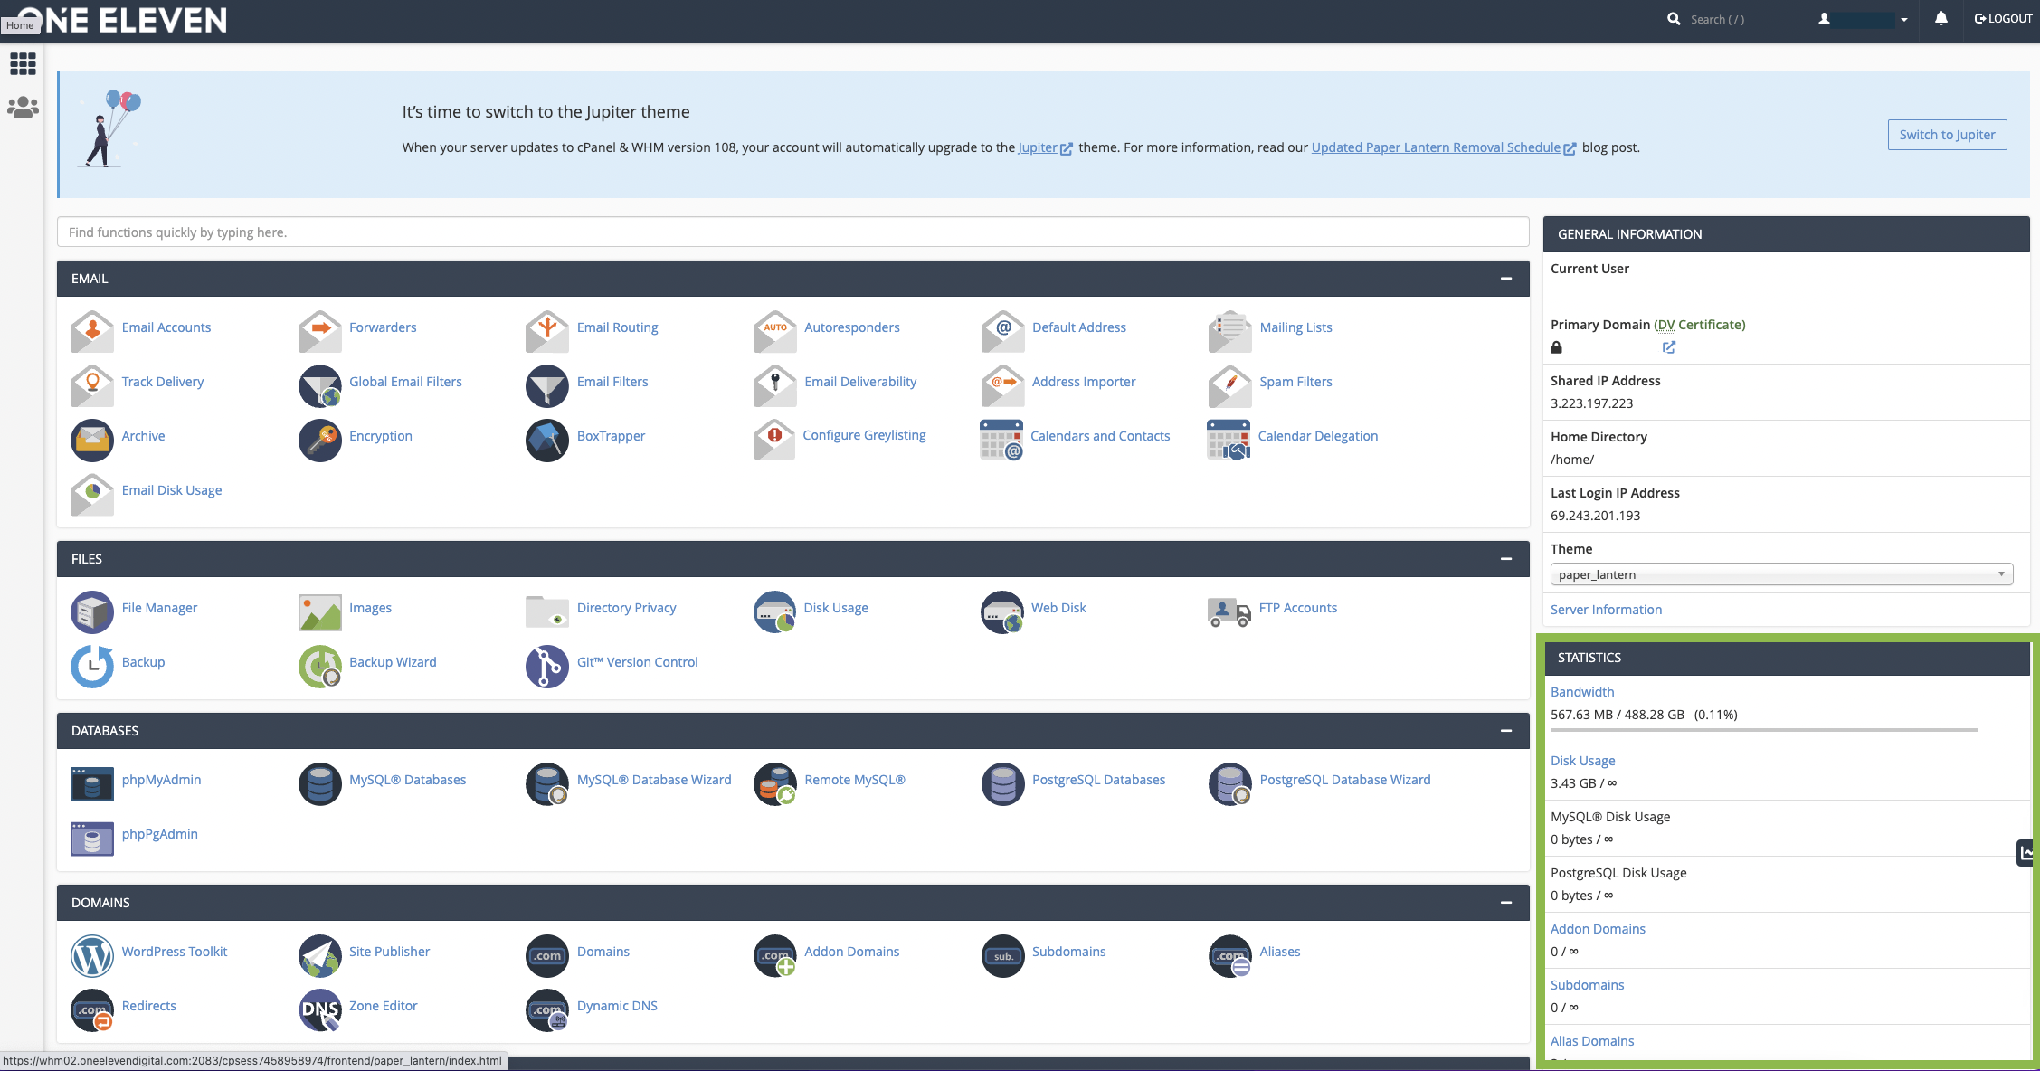Viewport: 2040px width, 1071px height.
Task: Click the Switch to Jupiter button
Action: coord(1947,135)
